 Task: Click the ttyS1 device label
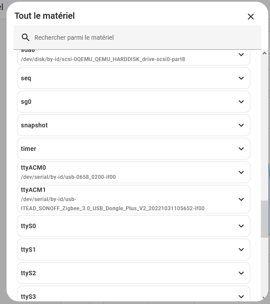[28, 250]
